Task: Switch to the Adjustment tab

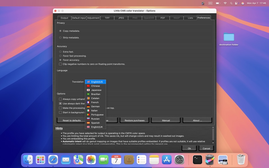Action: point(93,18)
